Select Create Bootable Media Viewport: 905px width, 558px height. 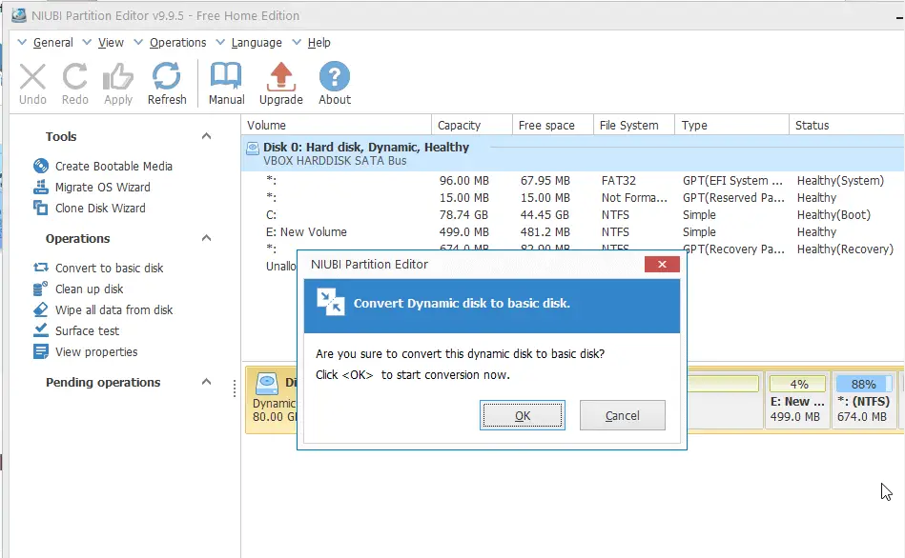tap(113, 166)
